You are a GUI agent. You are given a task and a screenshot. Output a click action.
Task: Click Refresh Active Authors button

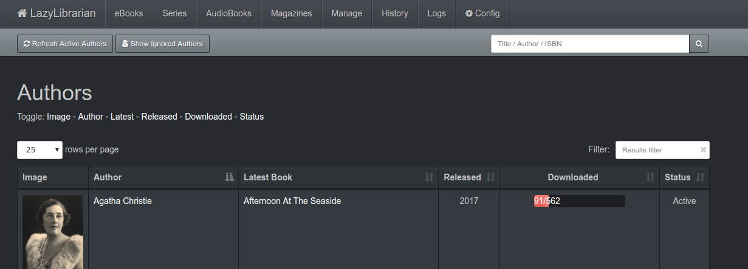pos(65,44)
